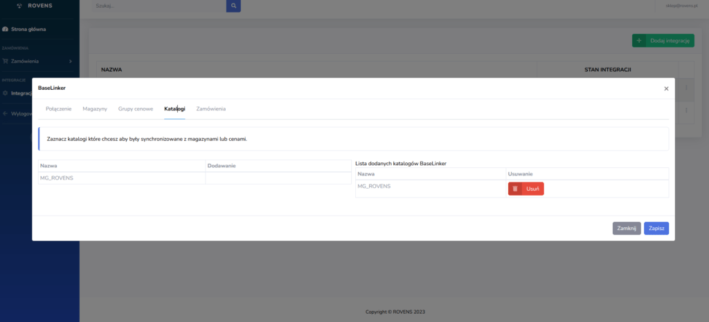Image resolution: width=709 pixels, height=322 pixels.
Task: Click the Usuń button for MG_ROVENS
Action: (x=526, y=189)
